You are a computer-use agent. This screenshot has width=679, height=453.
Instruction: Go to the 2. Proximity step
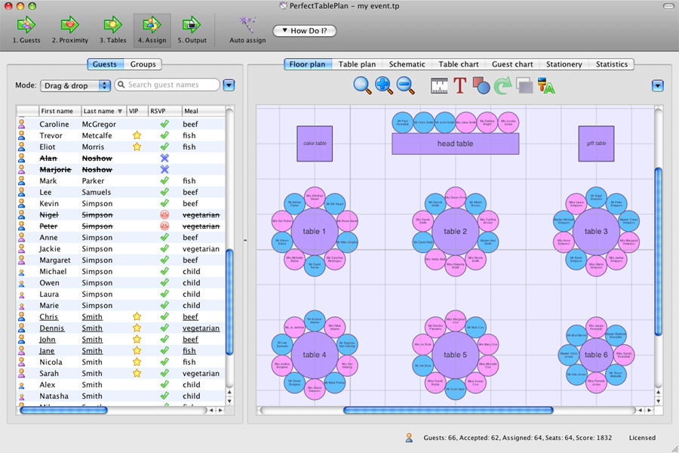point(69,29)
